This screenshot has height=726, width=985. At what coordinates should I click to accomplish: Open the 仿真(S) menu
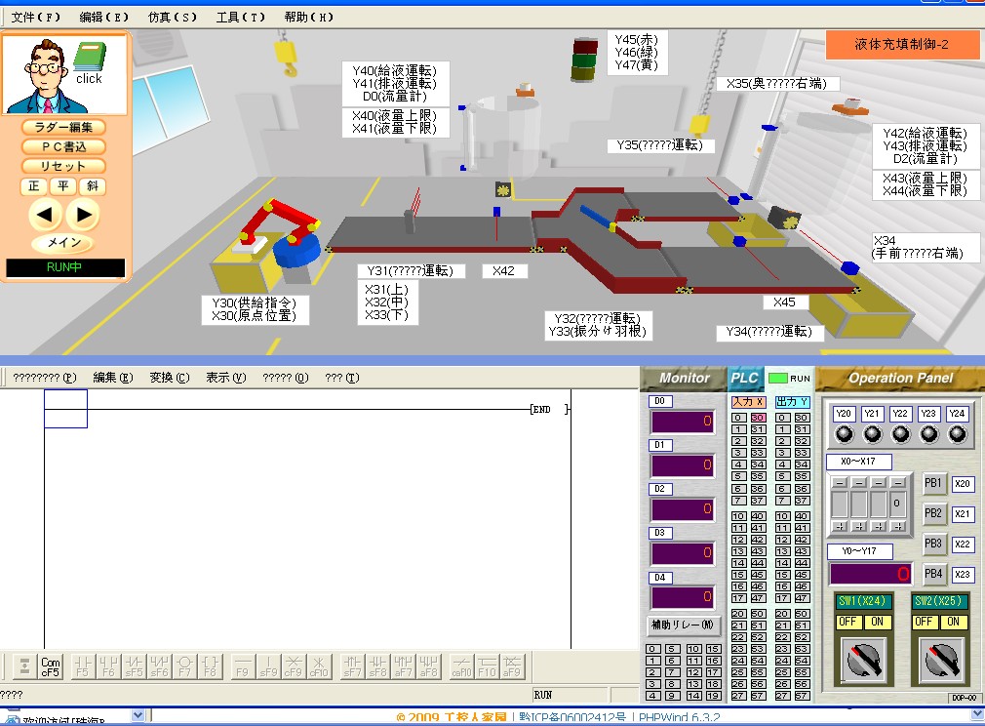(172, 18)
